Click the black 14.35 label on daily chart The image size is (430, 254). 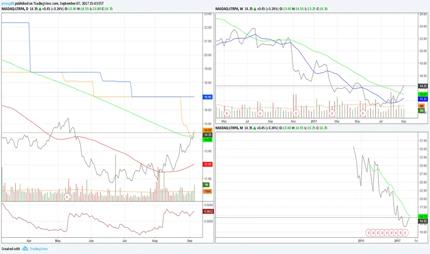(x=207, y=135)
